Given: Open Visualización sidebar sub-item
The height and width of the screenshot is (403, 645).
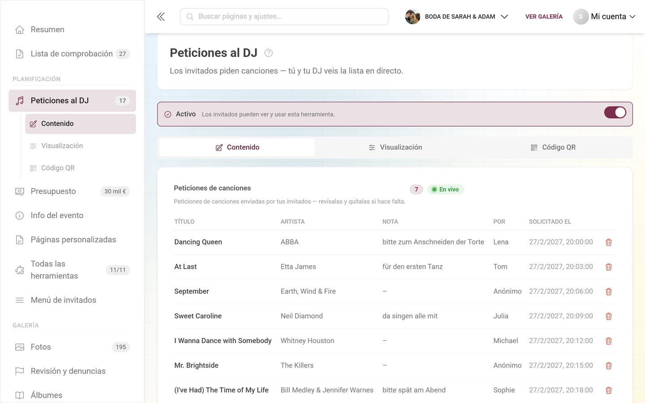Looking at the screenshot, I should click(81, 146).
